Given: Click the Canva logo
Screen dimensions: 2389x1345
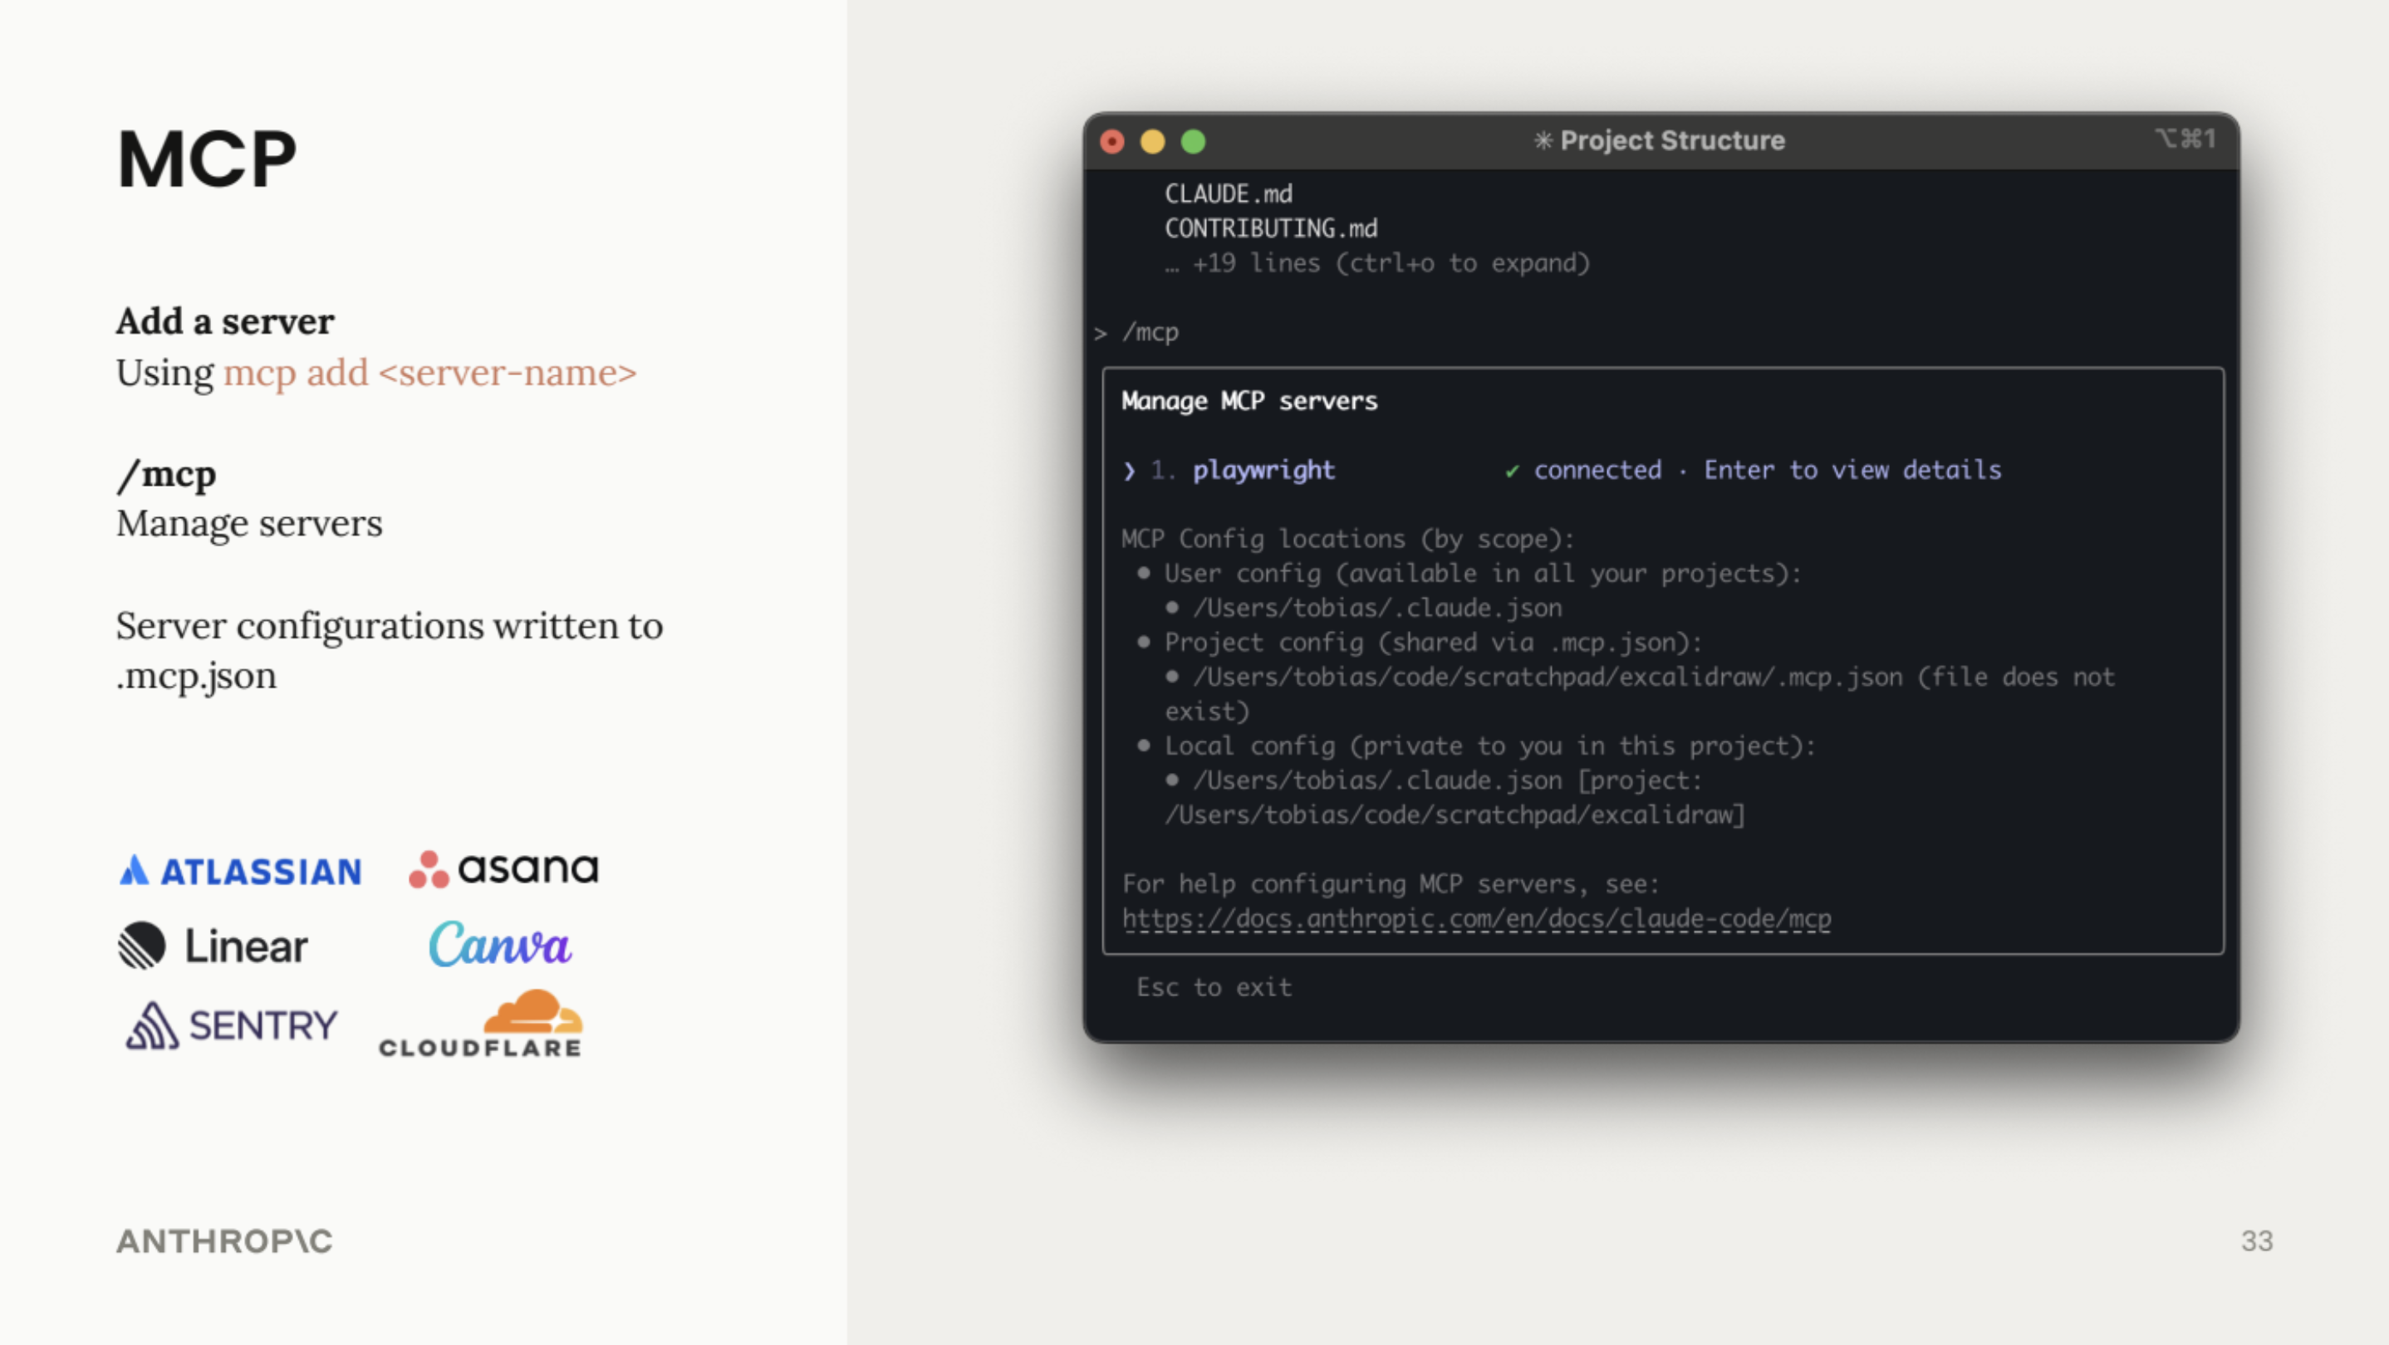Looking at the screenshot, I should (x=500, y=944).
